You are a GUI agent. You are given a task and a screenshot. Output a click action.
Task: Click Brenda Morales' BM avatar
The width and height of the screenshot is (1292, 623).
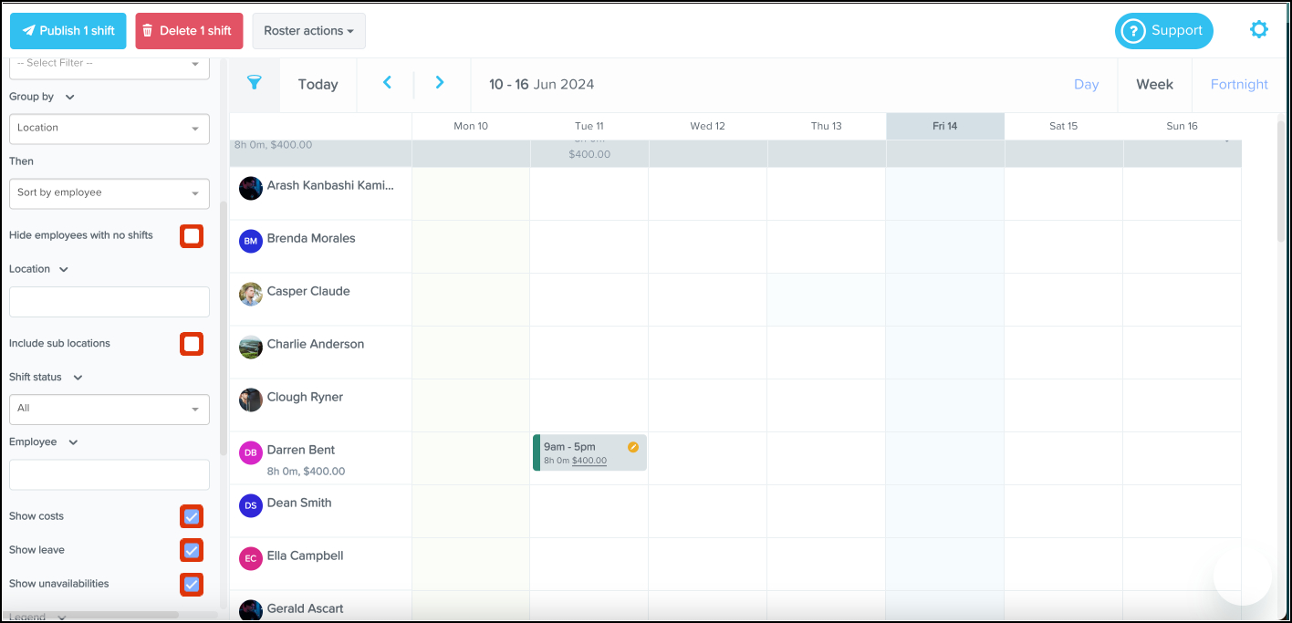click(251, 241)
